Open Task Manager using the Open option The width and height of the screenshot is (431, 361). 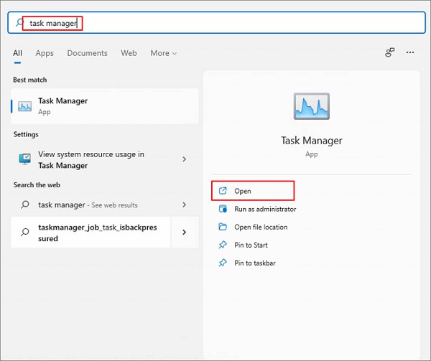(243, 191)
